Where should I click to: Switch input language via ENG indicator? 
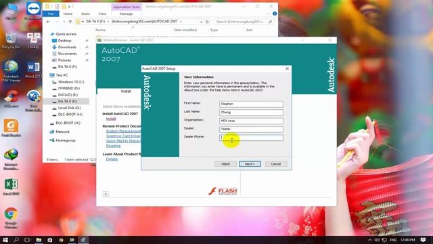click(392, 240)
